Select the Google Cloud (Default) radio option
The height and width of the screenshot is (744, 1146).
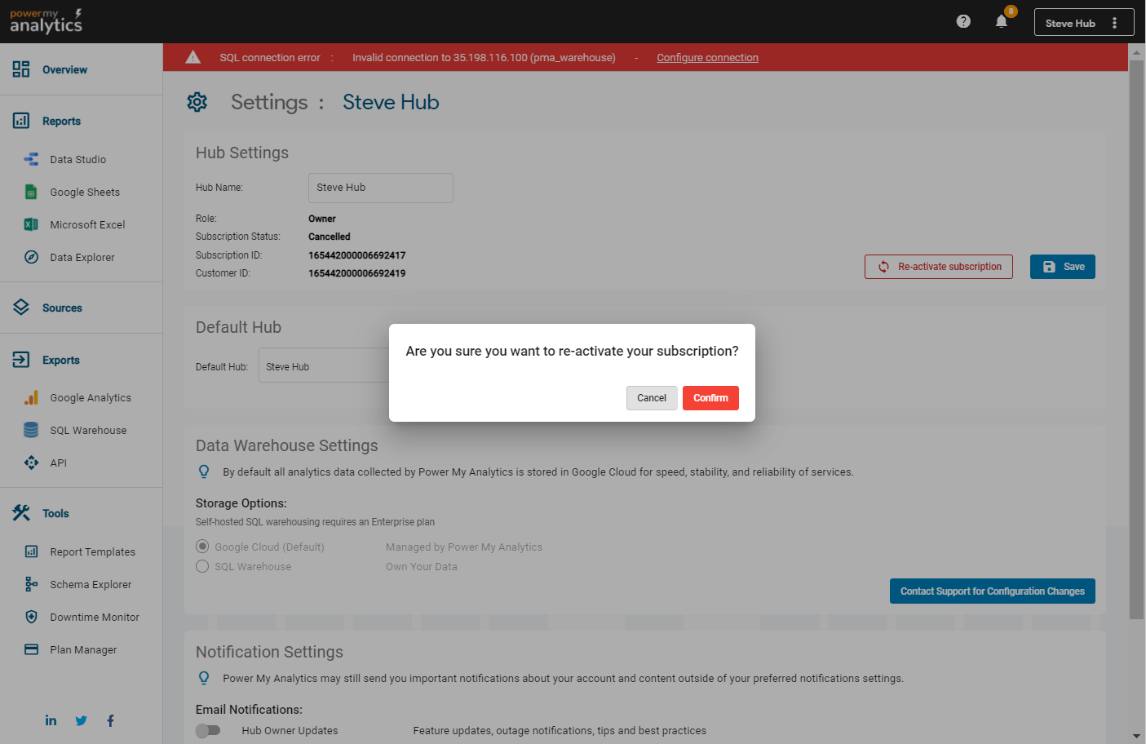coord(202,547)
